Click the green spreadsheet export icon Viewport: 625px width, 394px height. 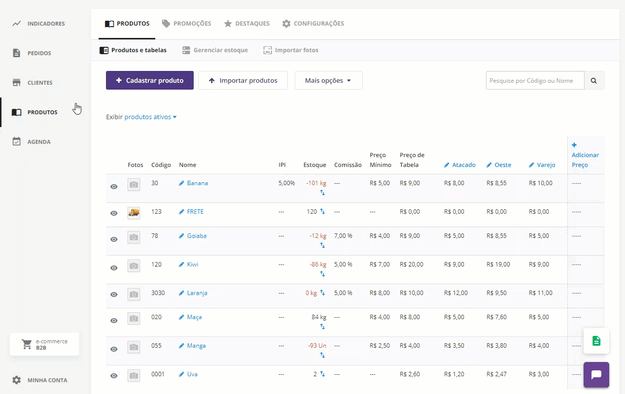(x=596, y=341)
